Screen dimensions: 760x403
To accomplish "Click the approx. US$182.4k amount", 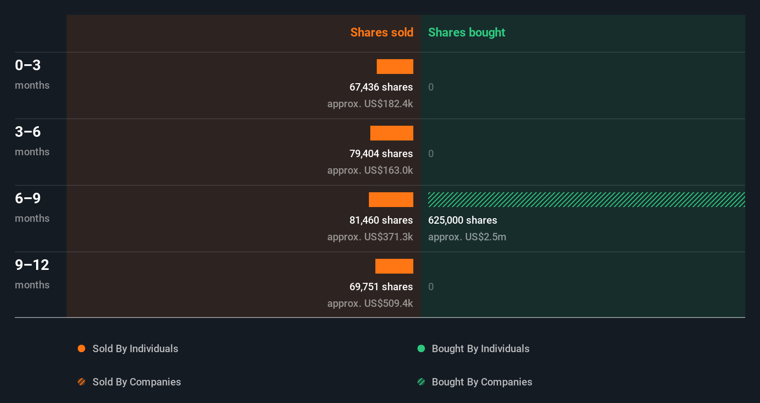I will (370, 104).
